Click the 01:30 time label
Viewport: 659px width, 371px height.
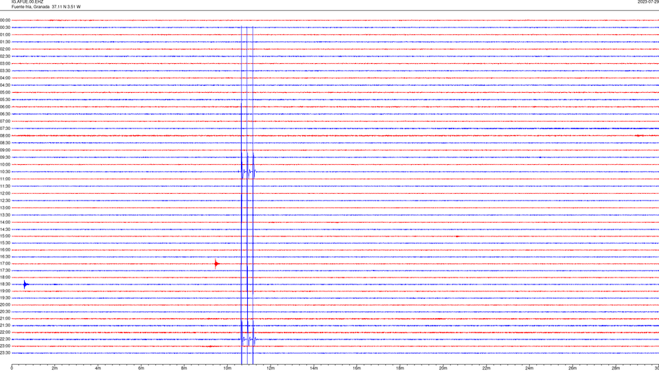[5, 42]
